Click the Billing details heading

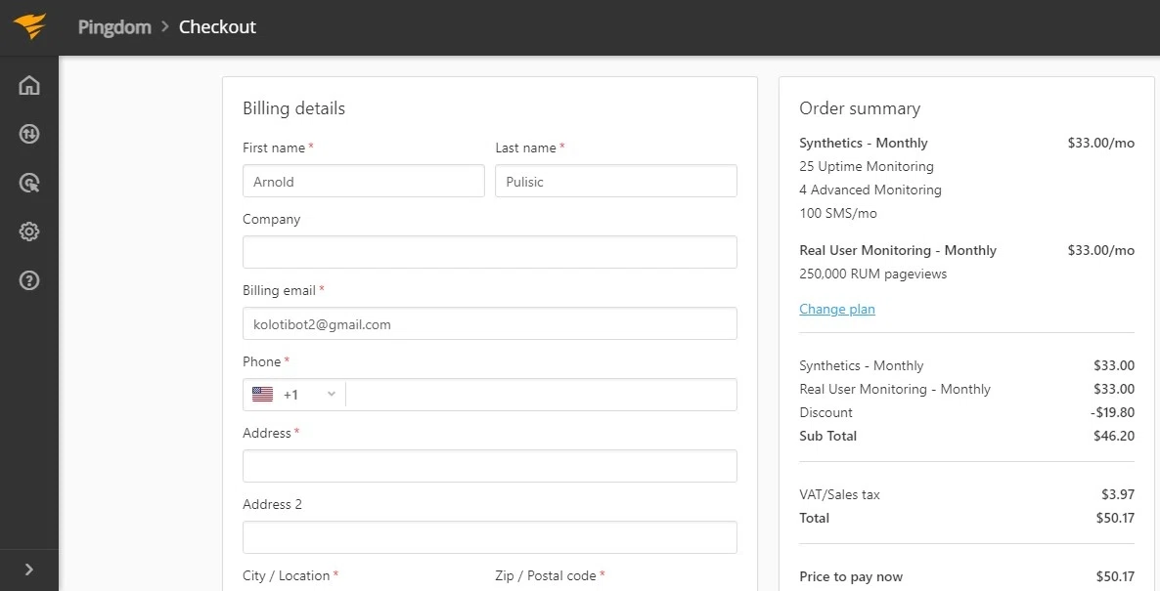[x=293, y=108]
